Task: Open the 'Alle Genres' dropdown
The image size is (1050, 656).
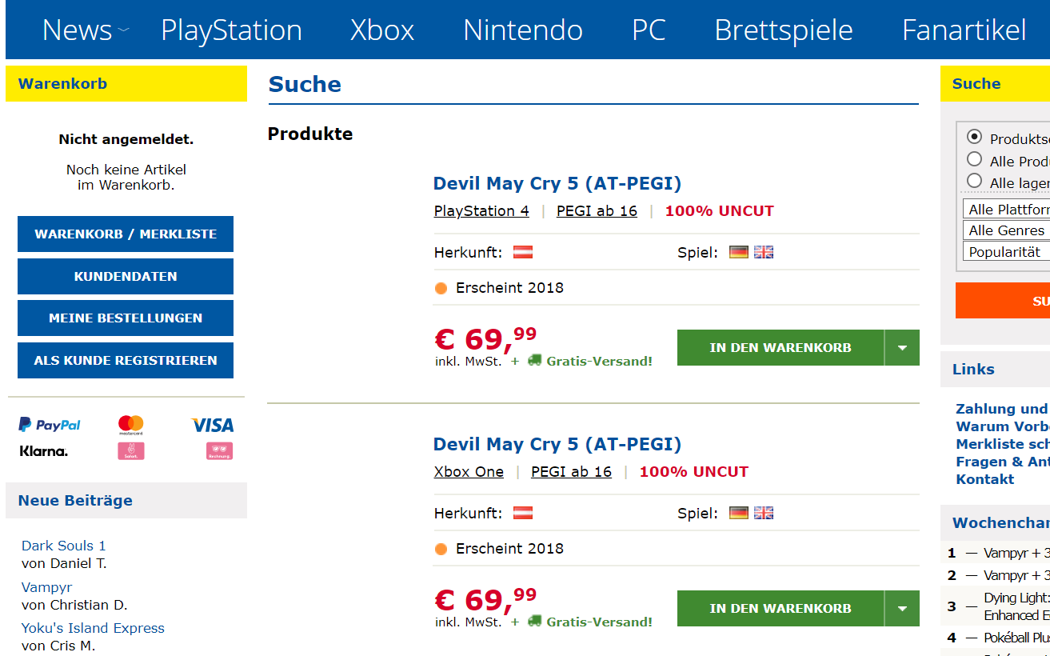Action: 1008,230
